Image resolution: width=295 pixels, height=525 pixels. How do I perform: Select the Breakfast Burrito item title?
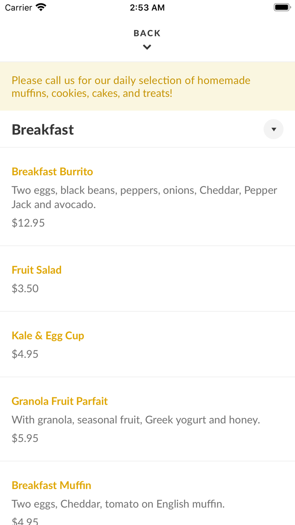click(52, 172)
